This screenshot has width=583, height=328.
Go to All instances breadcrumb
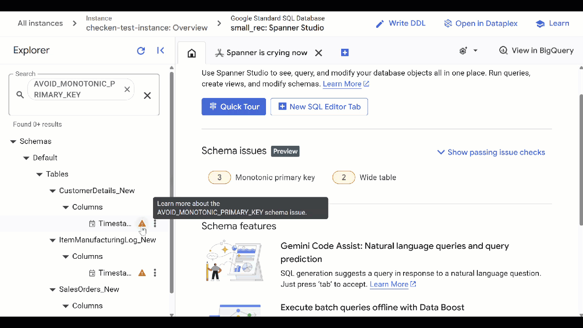40,23
